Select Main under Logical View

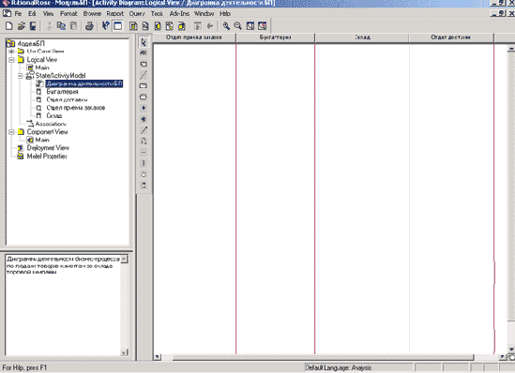point(42,67)
